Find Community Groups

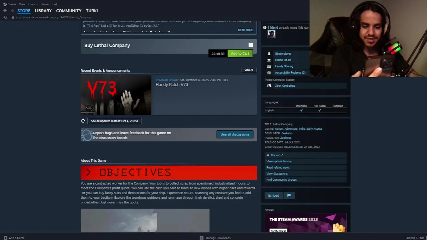(282, 180)
